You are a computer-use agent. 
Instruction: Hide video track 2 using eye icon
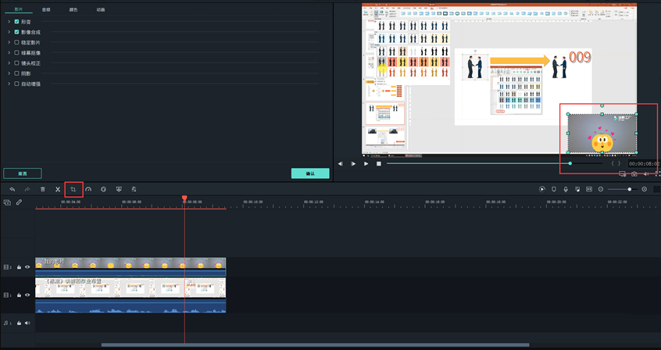[27, 267]
